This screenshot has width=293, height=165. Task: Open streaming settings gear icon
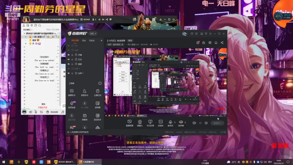[206, 123]
